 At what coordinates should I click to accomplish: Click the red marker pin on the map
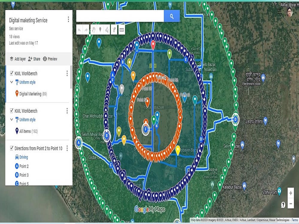click(x=153, y=45)
